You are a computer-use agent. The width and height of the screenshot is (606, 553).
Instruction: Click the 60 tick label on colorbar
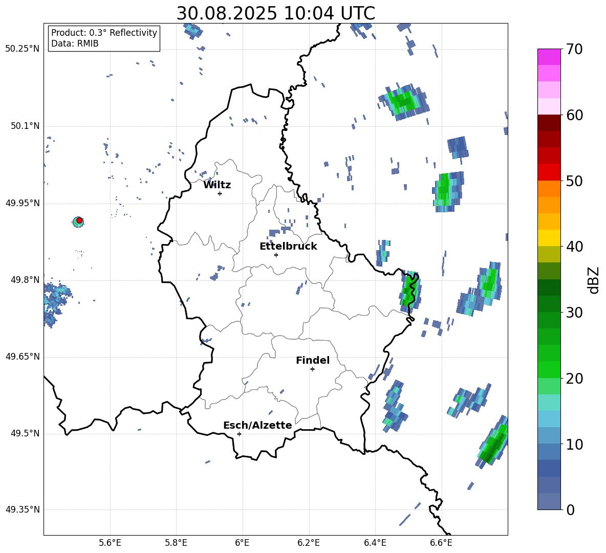click(x=574, y=115)
